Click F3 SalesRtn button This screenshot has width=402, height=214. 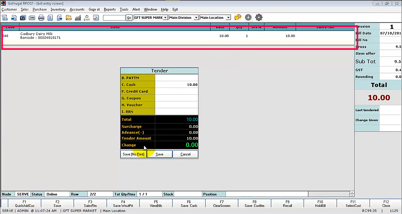(x=90, y=204)
